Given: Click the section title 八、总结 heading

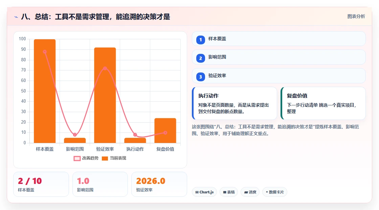Looking at the screenshot, I should click(95, 17).
